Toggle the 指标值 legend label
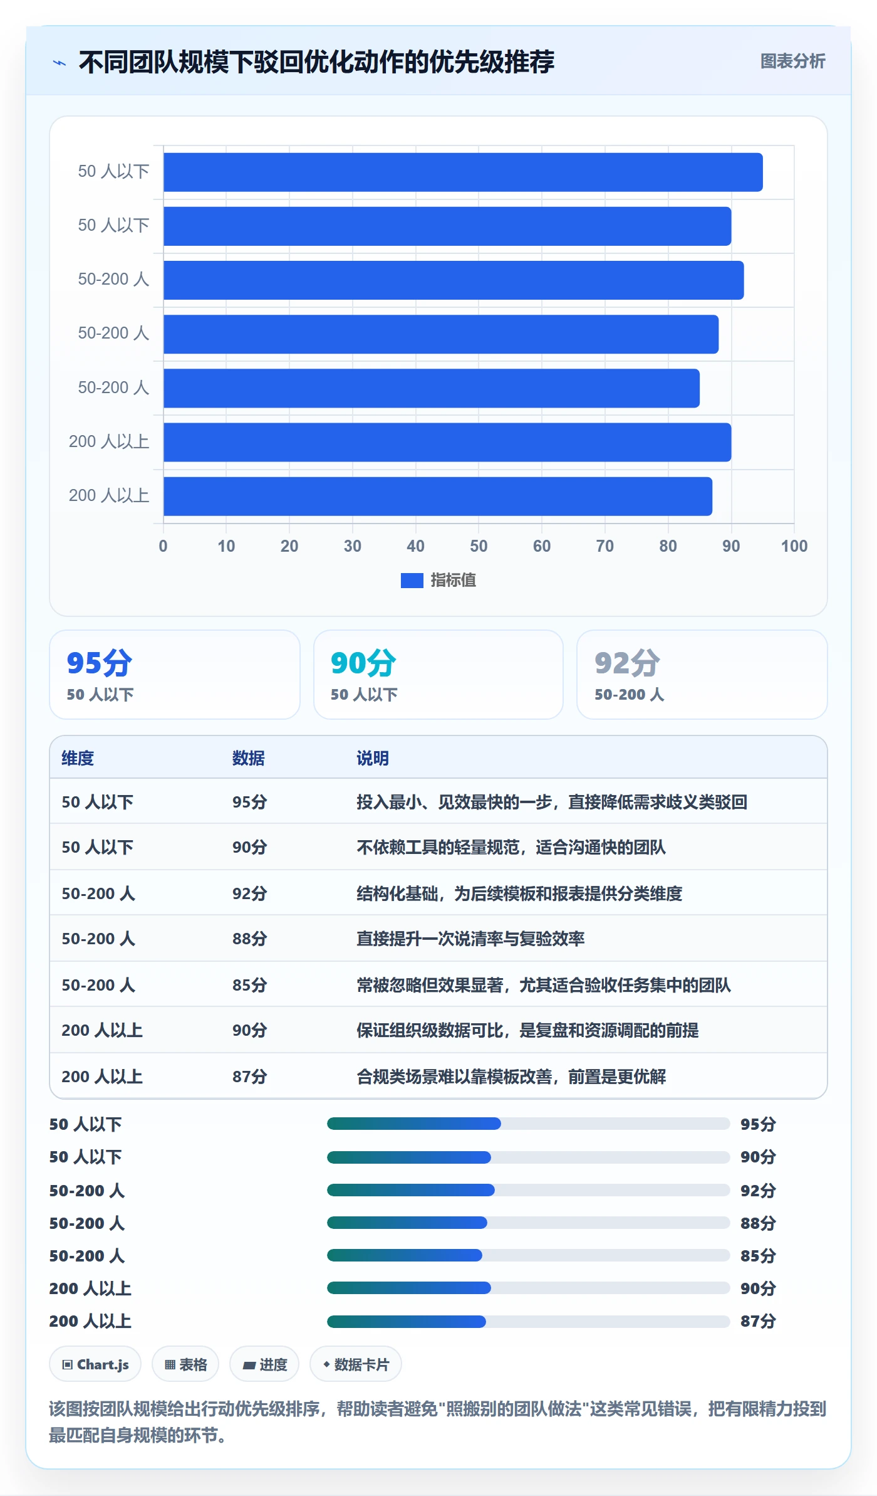Screen dimensions: 877x1496 [453, 581]
